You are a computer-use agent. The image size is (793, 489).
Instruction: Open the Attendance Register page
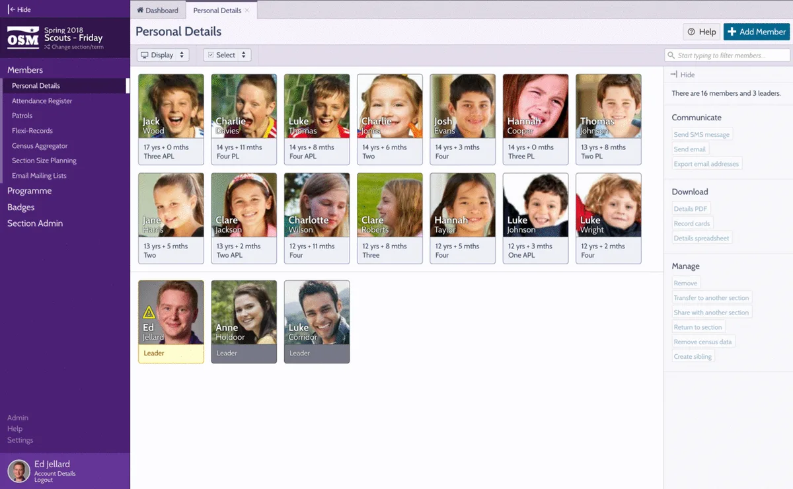click(41, 101)
